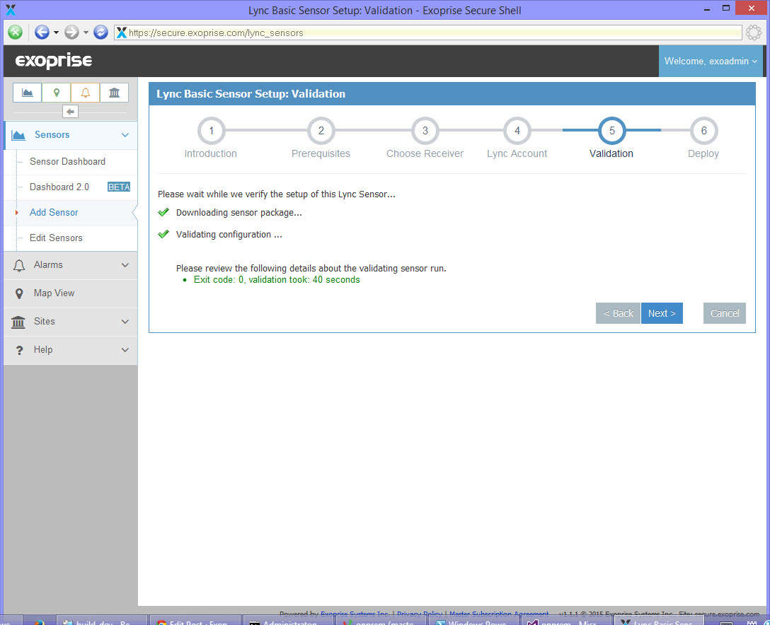The image size is (770, 625).
Task: Open the Exoprise Systems Inc. footer link
Action: pyautogui.click(x=355, y=614)
